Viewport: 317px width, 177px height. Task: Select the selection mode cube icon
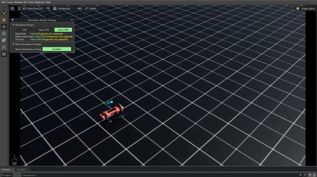4,13
